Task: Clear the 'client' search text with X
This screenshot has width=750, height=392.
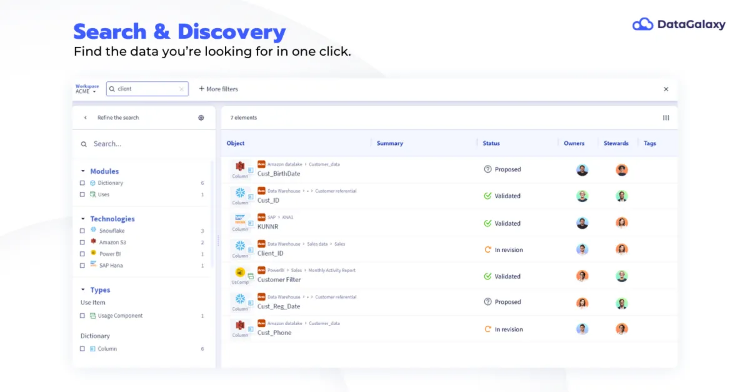Action: 182,89
